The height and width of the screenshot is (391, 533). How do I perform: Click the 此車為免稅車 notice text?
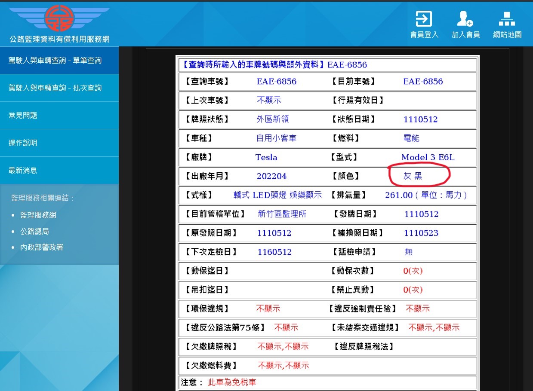point(232,382)
